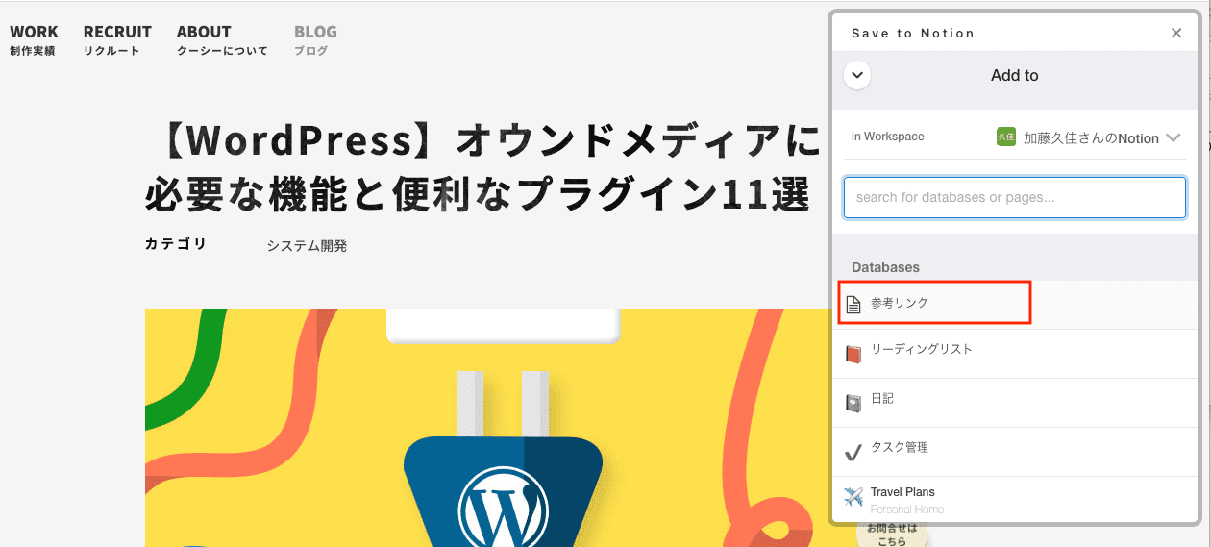Image resolution: width=1211 pixels, height=547 pixels.
Task: Click the workspace avatar icon 久佳
Action: [1005, 137]
